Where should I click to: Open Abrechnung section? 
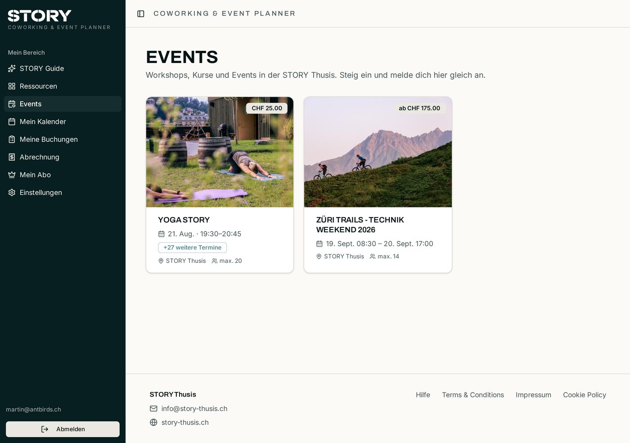(x=63, y=157)
